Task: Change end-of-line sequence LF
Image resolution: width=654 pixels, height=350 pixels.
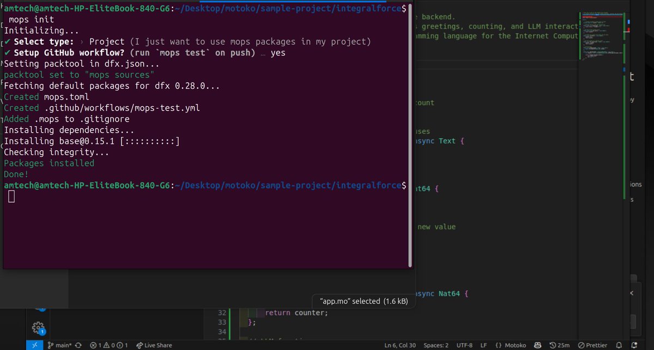Action: pos(483,345)
